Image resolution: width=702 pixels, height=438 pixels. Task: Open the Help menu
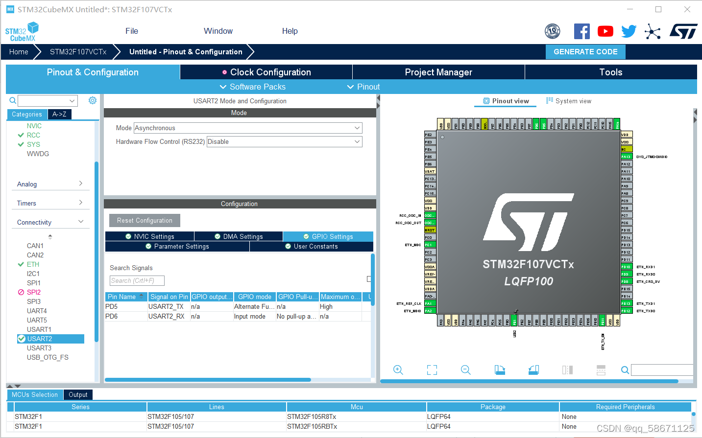(290, 31)
